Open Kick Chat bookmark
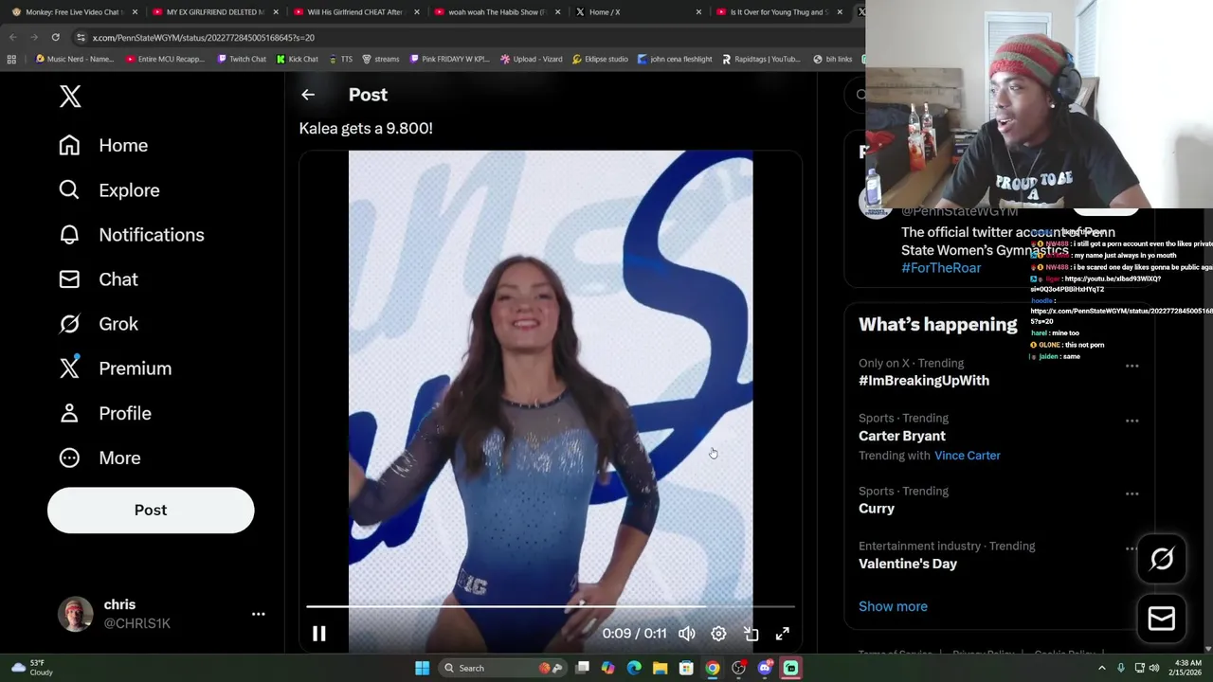Image resolution: width=1213 pixels, height=682 pixels. (297, 59)
